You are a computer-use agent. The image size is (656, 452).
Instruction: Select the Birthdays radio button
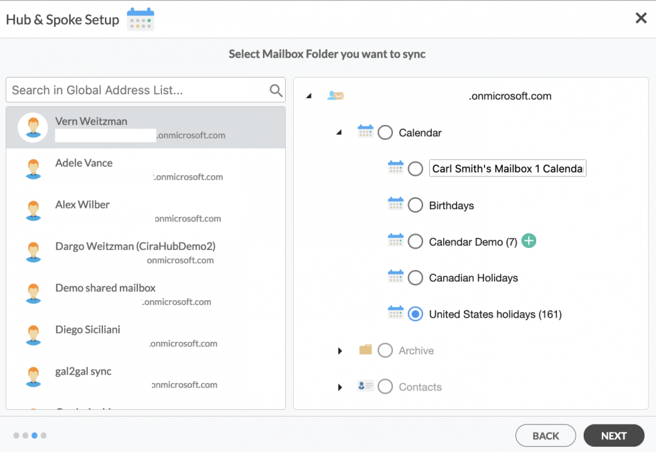click(x=415, y=205)
